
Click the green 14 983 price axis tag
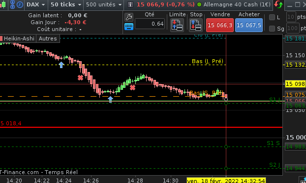pyautogui.click(x=296, y=146)
